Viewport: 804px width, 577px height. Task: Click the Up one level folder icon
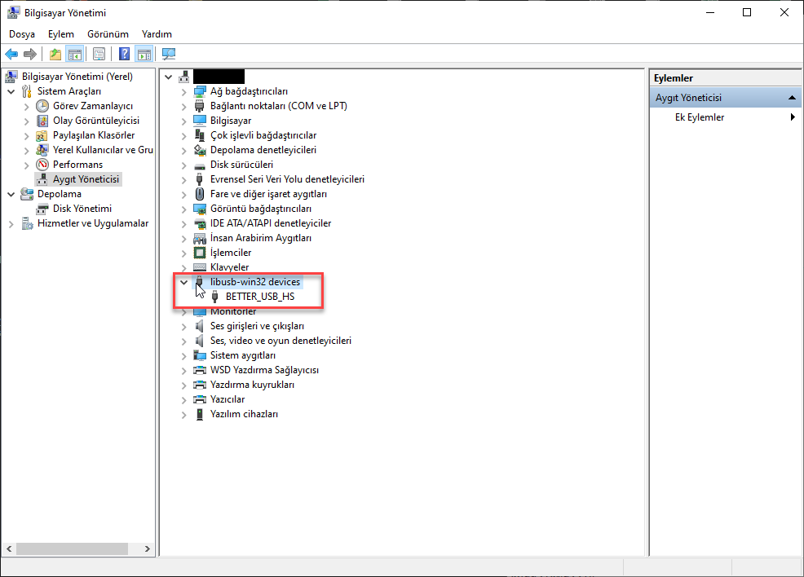coord(55,54)
